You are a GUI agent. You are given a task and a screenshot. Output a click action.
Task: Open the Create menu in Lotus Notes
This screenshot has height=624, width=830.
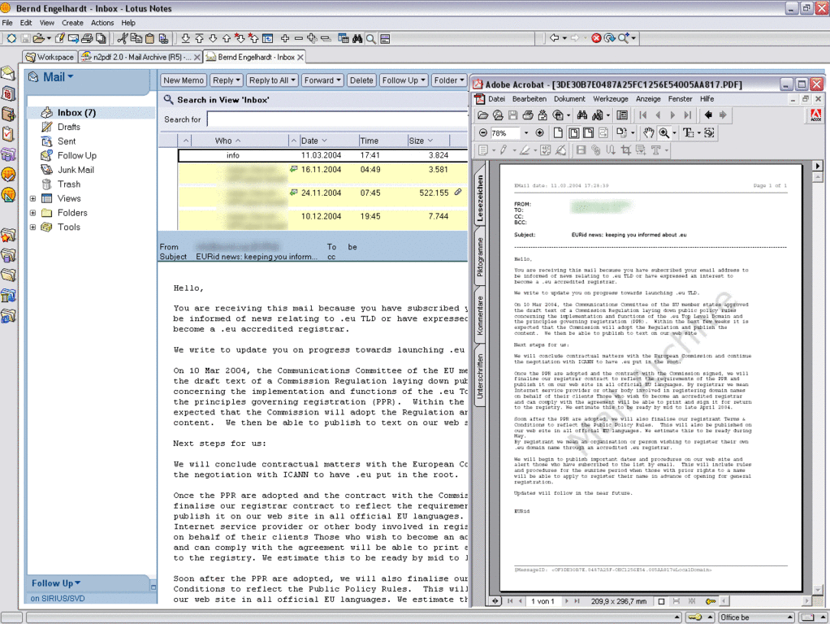click(x=72, y=23)
